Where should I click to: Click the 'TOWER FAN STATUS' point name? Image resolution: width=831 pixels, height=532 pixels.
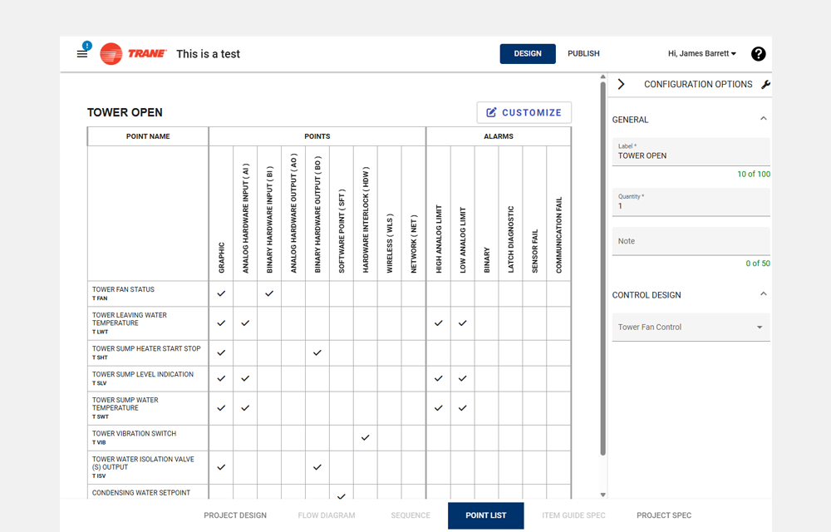tap(124, 289)
